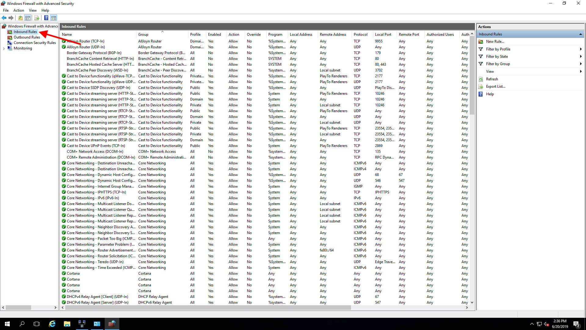Click scroll down arrow of rules list
Viewport: 586px width, 330px height.
point(472,302)
